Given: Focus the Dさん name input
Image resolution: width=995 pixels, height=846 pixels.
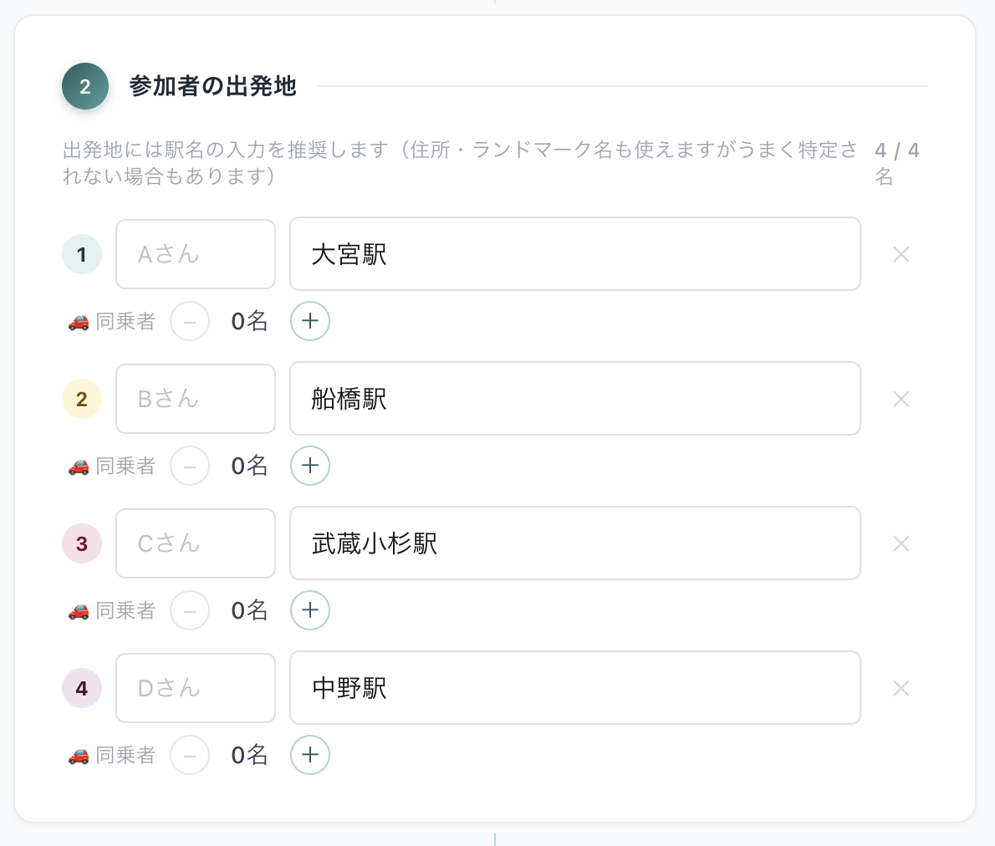Looking at the screenshot, I should [196, 688].
